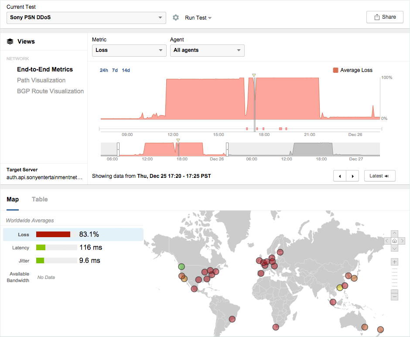Viewport: 410px width, 337px height.
Task: Click the selected time marker on main chart
Action: pyautogui.click(x=254, y=75)
